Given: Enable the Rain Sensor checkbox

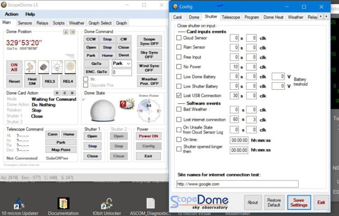Looking at the screenshot, I should coord(179,47).
